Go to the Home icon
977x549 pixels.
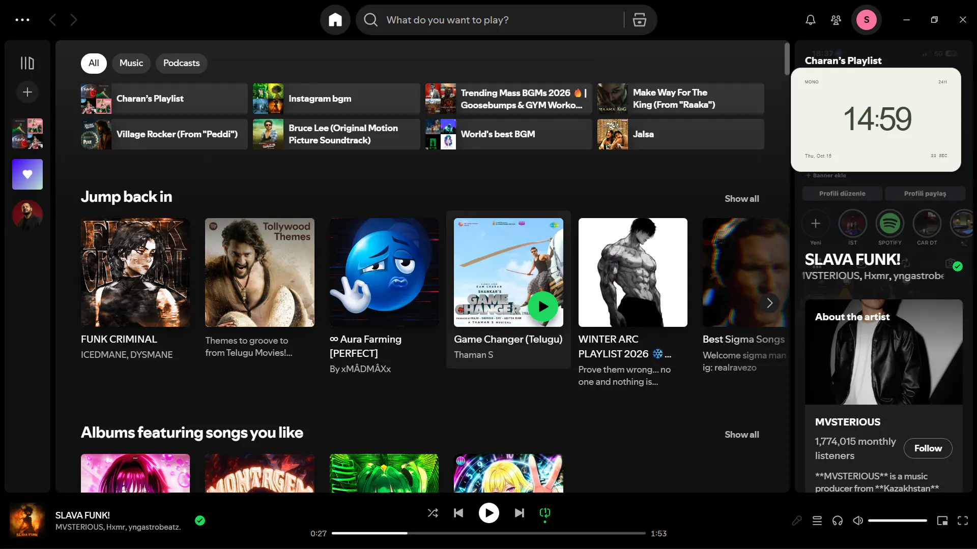(335, 20)
